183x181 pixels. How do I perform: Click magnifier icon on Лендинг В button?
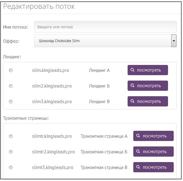(x=133, y=101)
